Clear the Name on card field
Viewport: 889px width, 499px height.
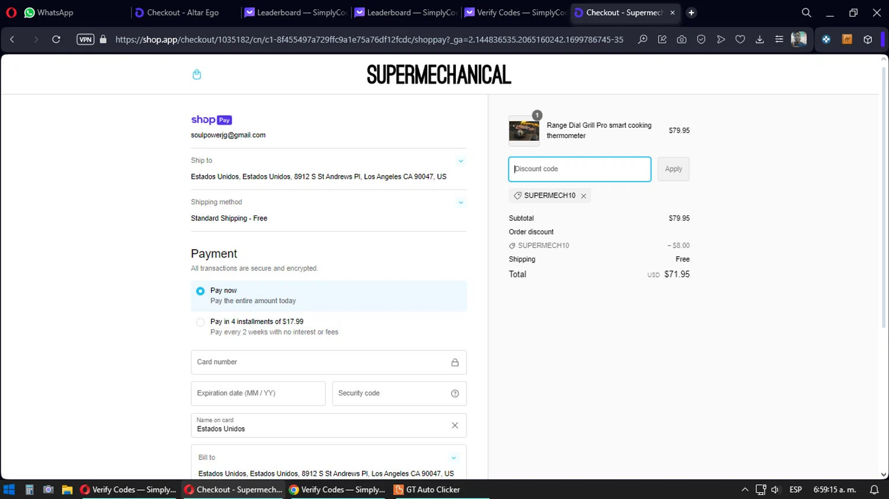coord(455,426)
